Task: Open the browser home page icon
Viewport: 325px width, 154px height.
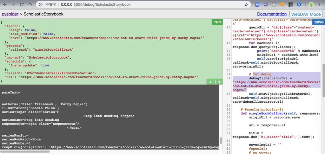Action: (30, 4)
